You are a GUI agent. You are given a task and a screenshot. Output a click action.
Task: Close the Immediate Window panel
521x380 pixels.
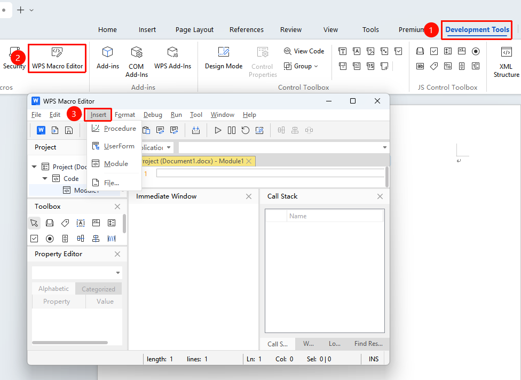(x=249, y=196)
